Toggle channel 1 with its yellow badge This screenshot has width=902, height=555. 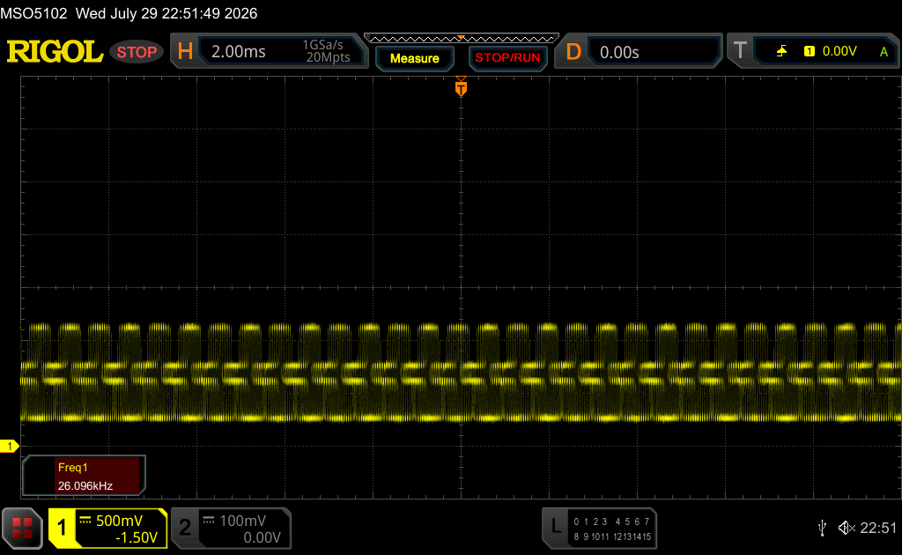62,528
